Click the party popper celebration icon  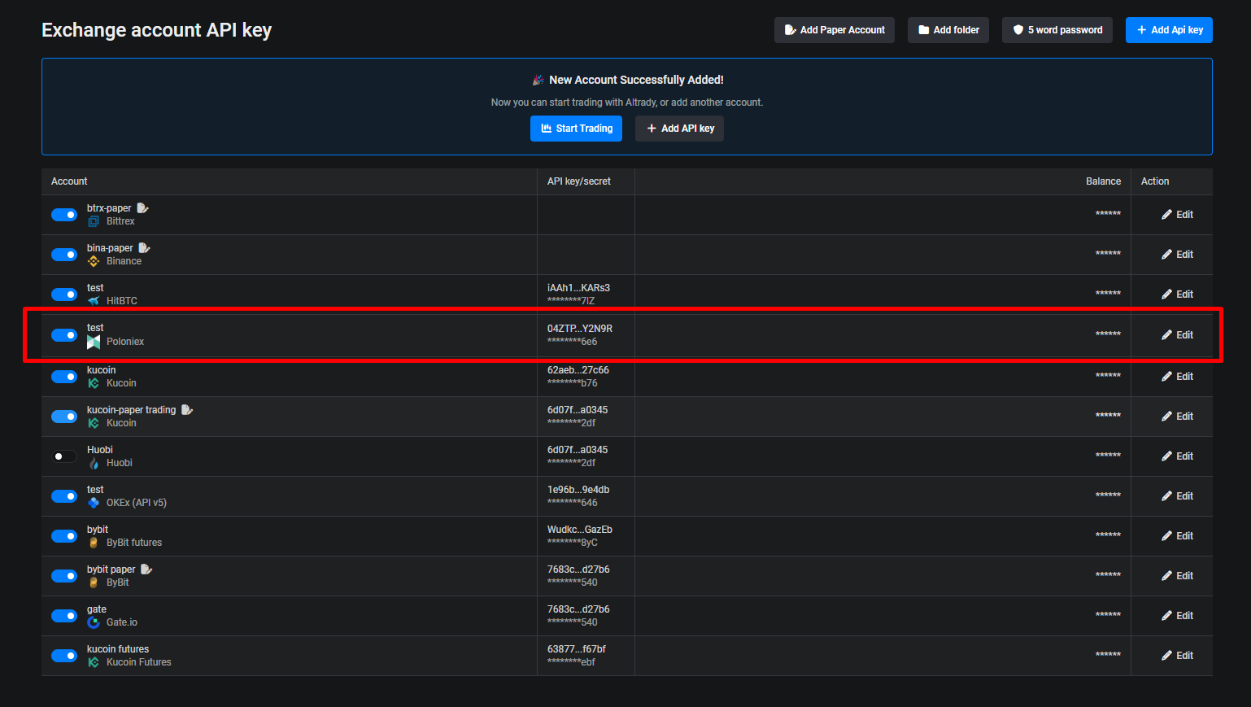pos(538,80)
